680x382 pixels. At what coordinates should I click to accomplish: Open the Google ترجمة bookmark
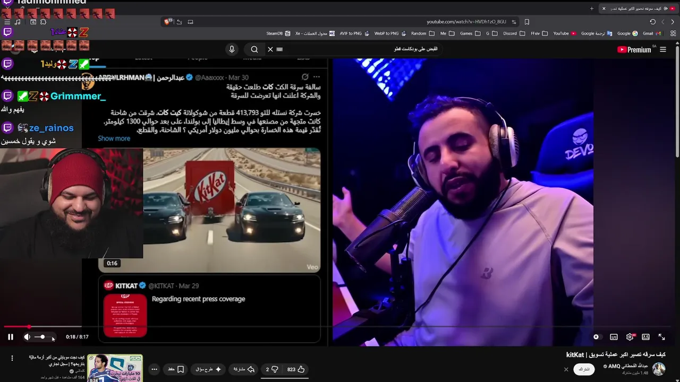coord(597,33)
